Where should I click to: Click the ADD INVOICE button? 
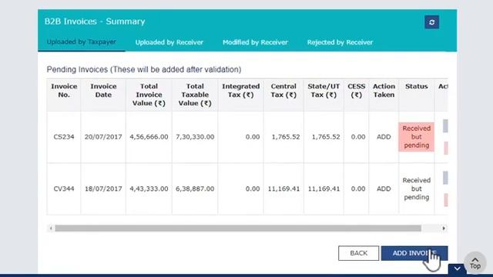coord(414,253)
